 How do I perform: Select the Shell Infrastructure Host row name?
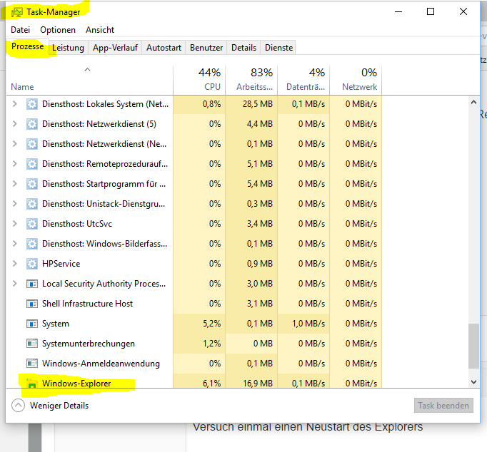[x=87, y=304]
